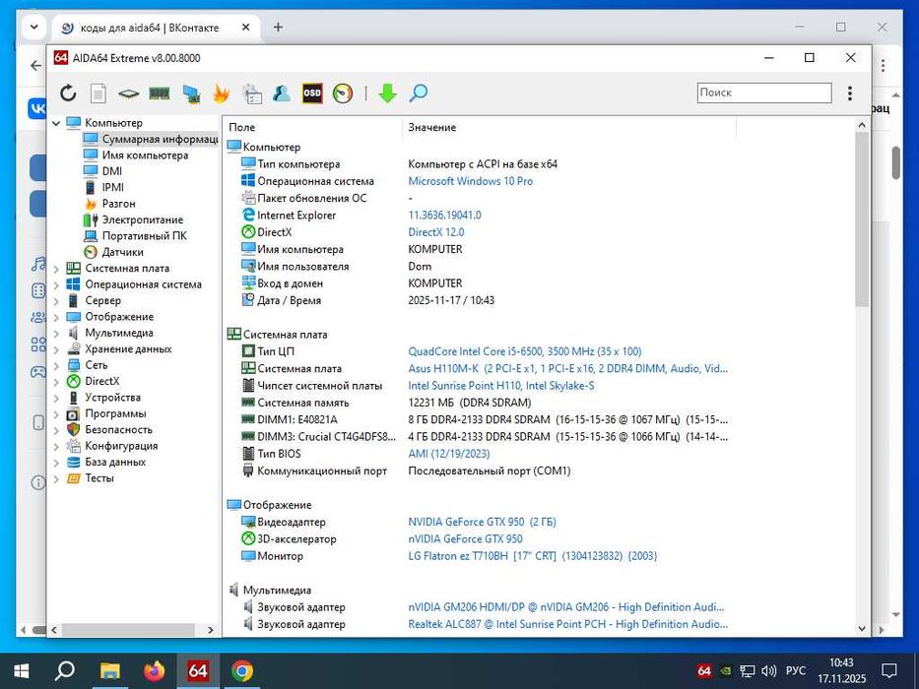This screenshot has height=689, width=919.
Task: Expand the Хранение данных tree node
Action: tap(57, 349)
